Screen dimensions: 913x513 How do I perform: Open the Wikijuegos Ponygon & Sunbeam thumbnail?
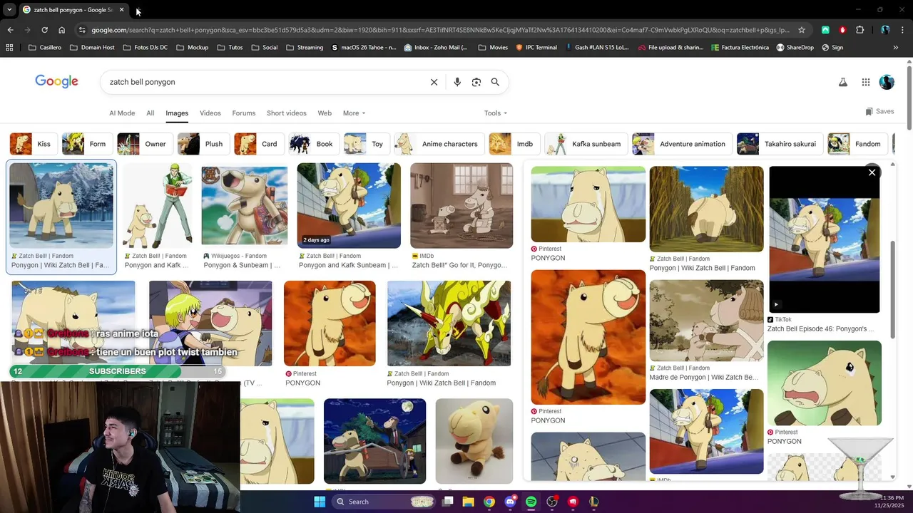(x=244, y=205)
